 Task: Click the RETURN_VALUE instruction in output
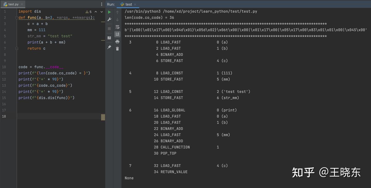point(174,172)
